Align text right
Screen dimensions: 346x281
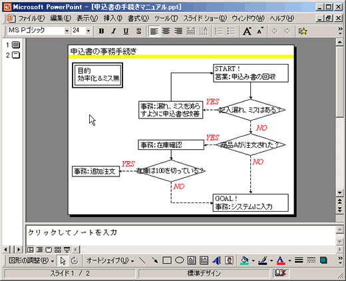[x=178, y=31]
